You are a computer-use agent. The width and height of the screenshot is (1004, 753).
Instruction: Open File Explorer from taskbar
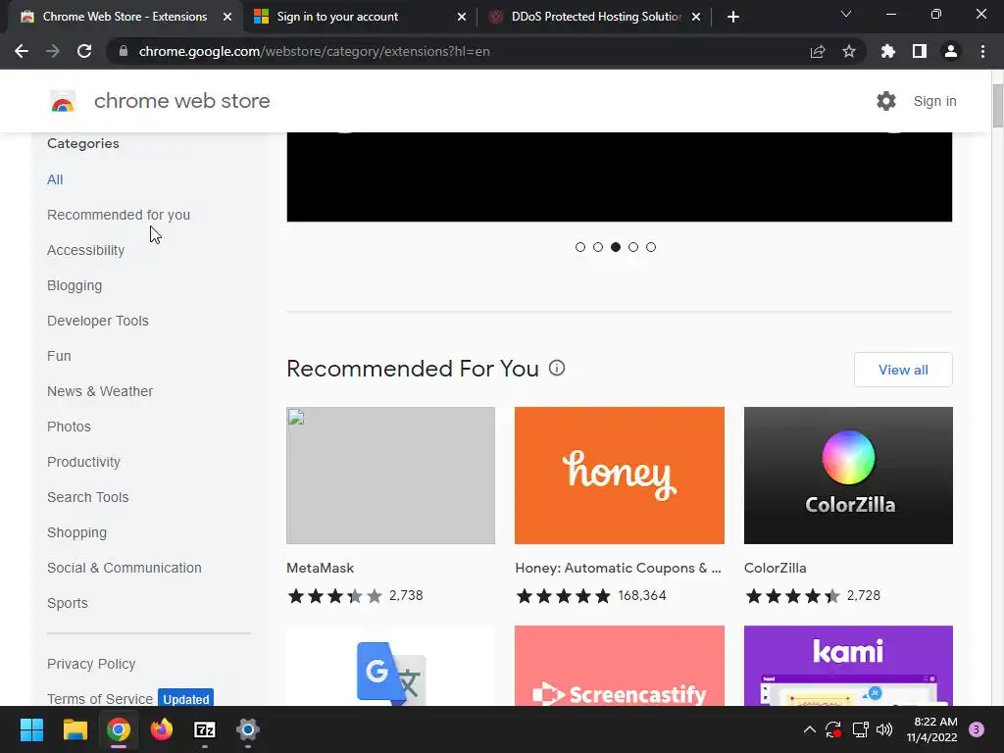click(x=75, y=729)
